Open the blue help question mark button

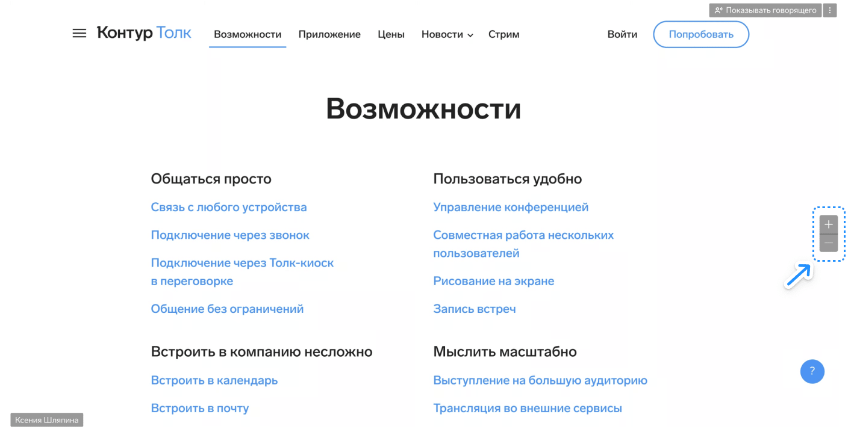[x=812, y=371]
